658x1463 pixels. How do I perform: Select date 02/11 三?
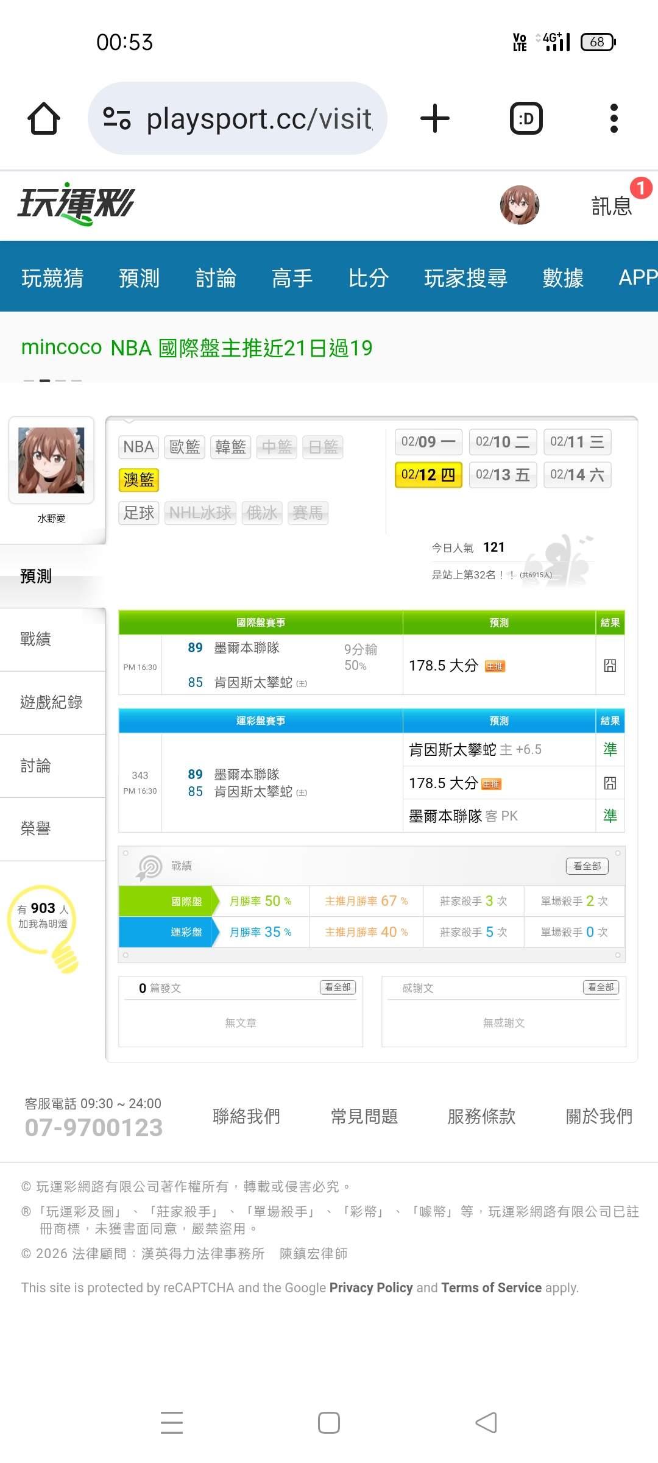click(577, 442)
